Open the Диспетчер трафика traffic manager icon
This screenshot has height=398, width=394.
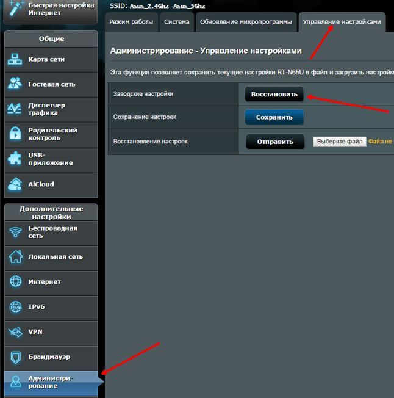[x=14, y=109]
